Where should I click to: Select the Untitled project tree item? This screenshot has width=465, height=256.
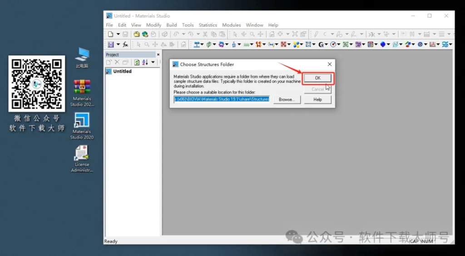[122, 71]
